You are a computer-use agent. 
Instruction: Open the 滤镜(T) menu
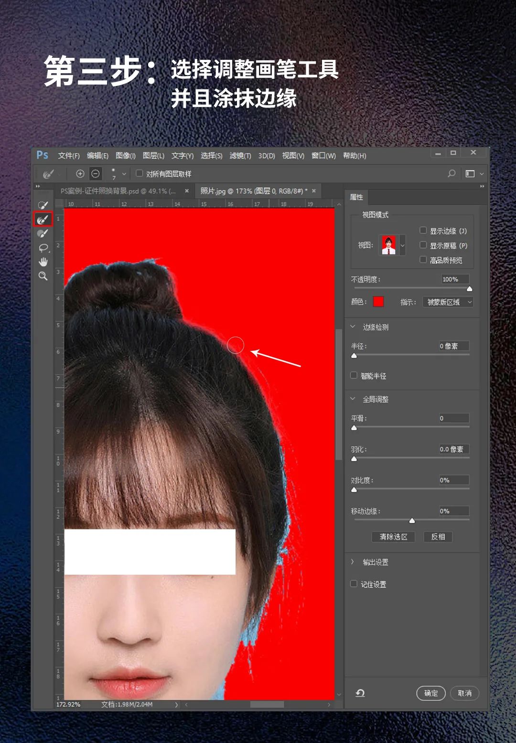coord(240,156)
